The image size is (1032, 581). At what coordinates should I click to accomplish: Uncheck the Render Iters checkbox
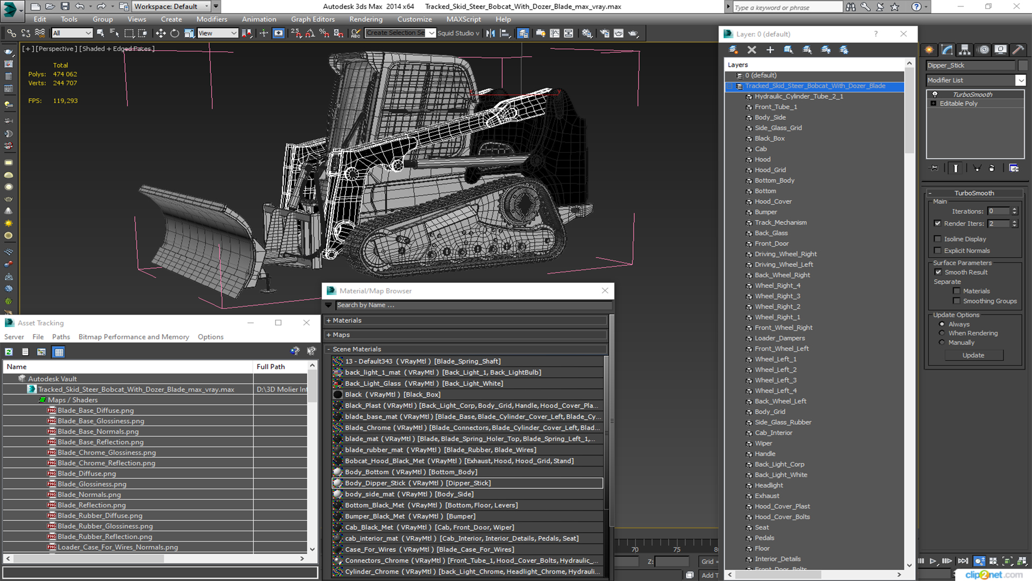pos(938,223)
